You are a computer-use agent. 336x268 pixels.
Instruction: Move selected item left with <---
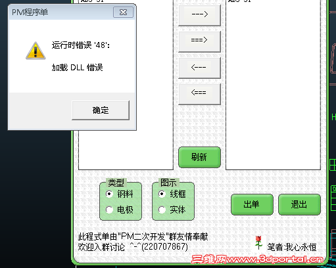pos(199,68)
